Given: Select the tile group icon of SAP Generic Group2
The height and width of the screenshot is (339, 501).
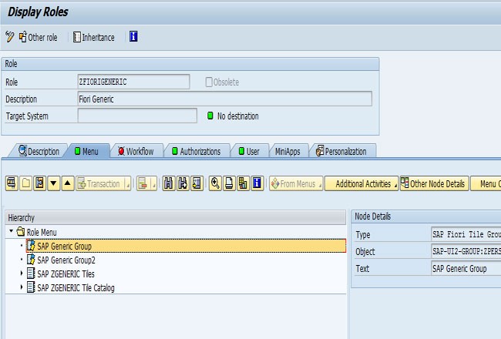Looking at the screenshot, I should point(31,260).
